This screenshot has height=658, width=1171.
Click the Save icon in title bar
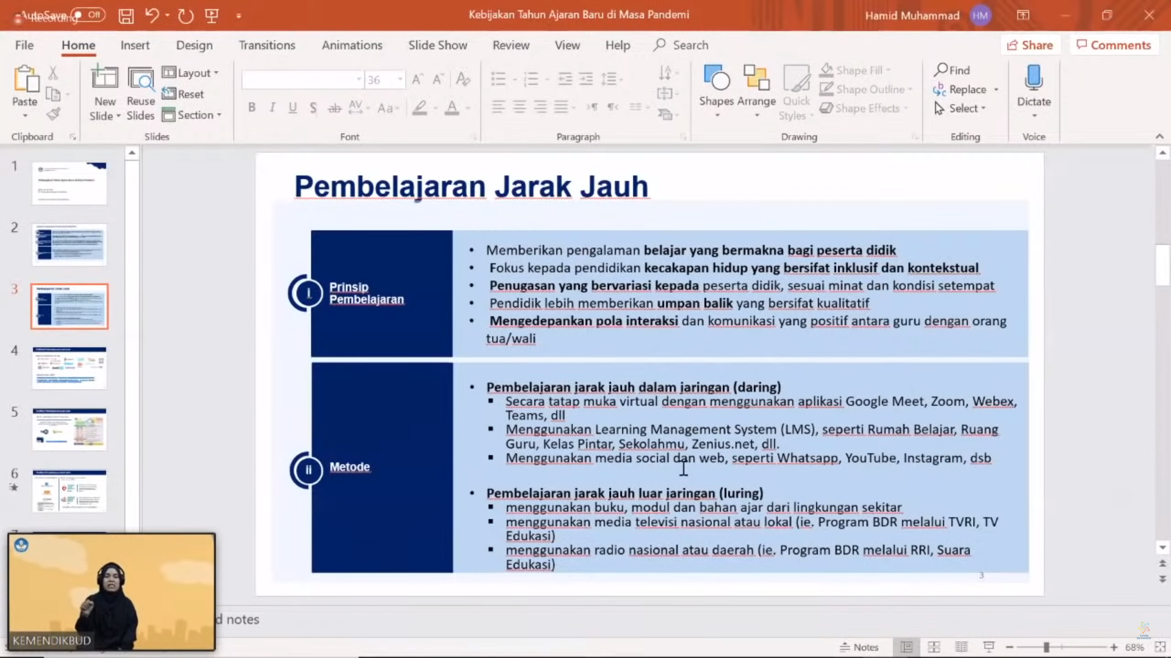(x=126, y=16)
